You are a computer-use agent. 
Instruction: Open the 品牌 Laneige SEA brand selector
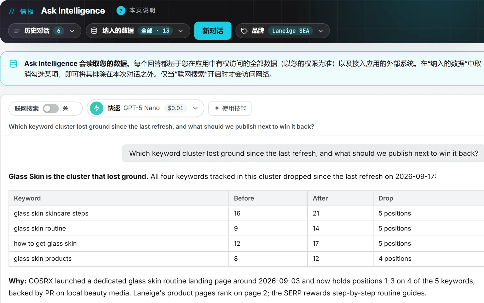pos(283,31)
